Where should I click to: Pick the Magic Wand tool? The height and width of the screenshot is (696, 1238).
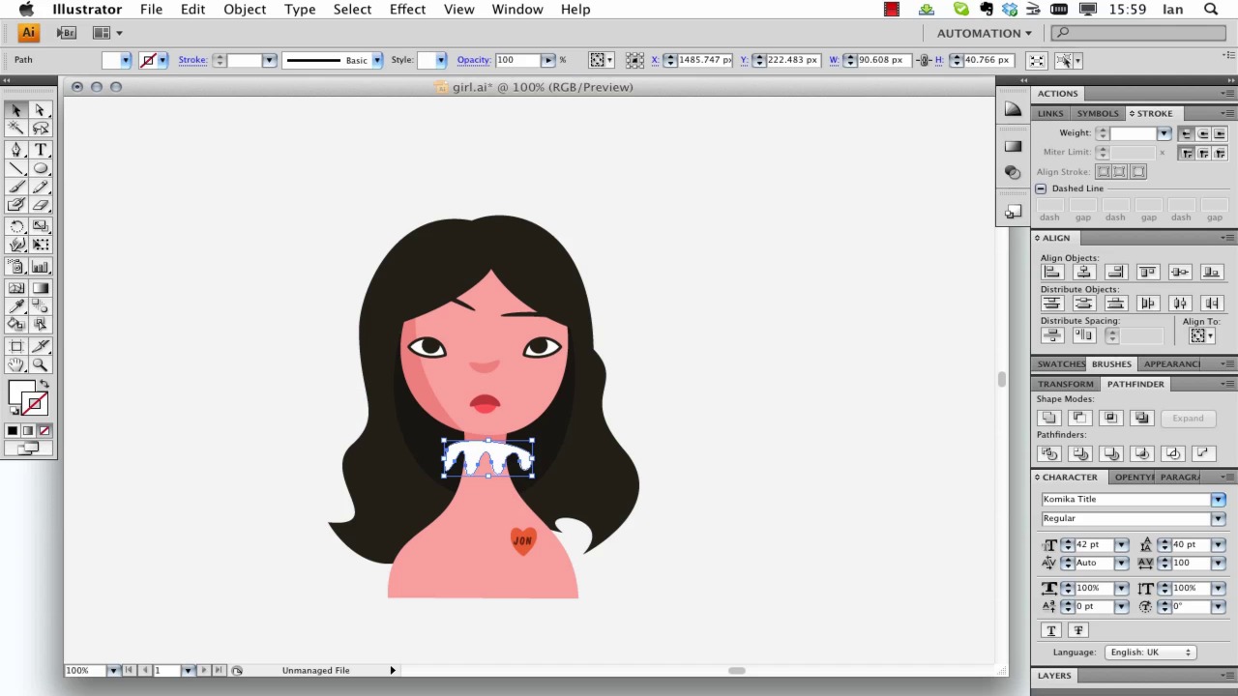(16, 129)
